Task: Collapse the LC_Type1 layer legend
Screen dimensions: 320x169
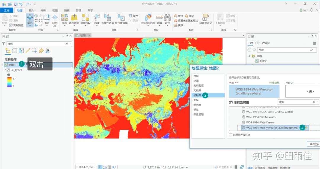Action: pos(5,70)
